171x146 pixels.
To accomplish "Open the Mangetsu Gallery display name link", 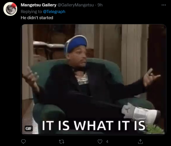I will (38, 5).
